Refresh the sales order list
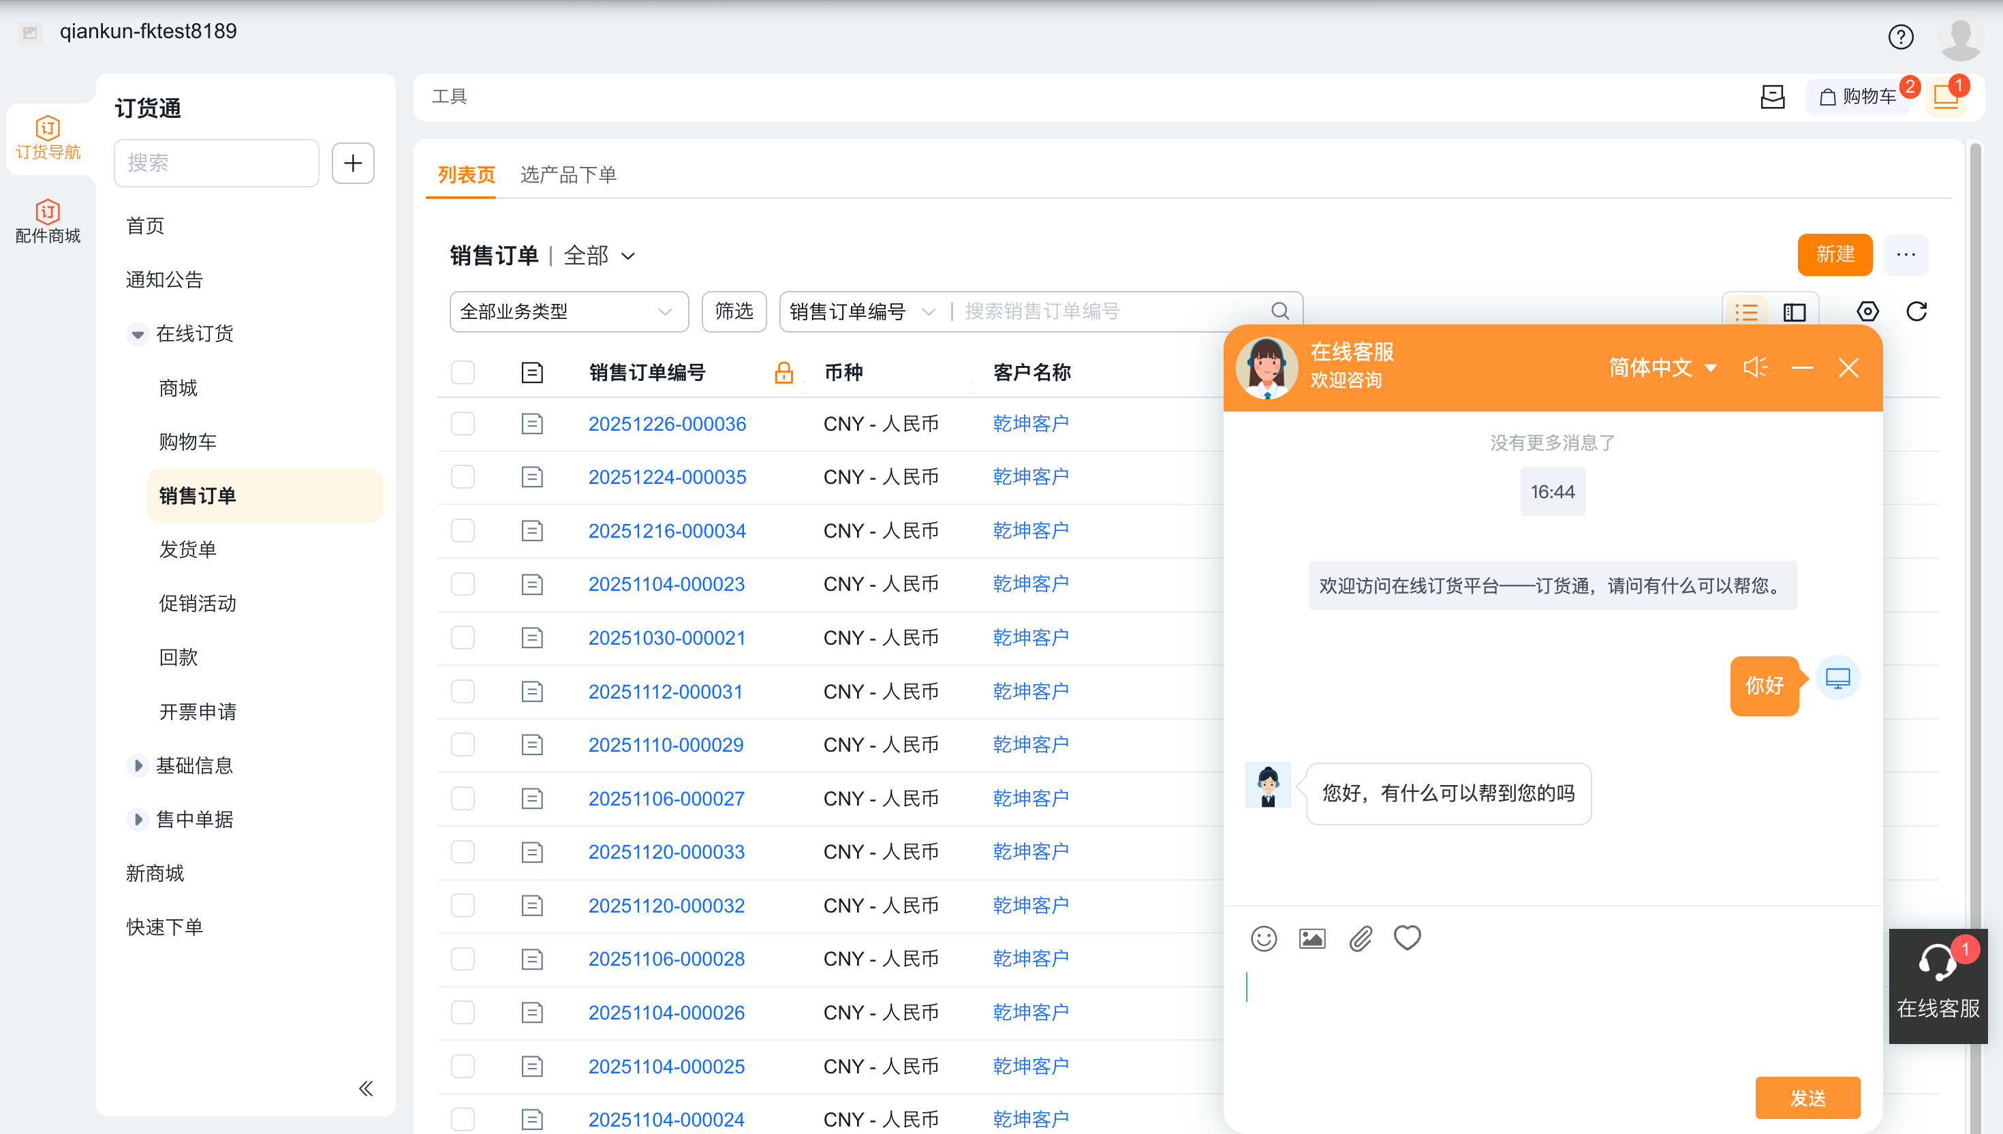 pyautogui.click(x=1916, y=311)
